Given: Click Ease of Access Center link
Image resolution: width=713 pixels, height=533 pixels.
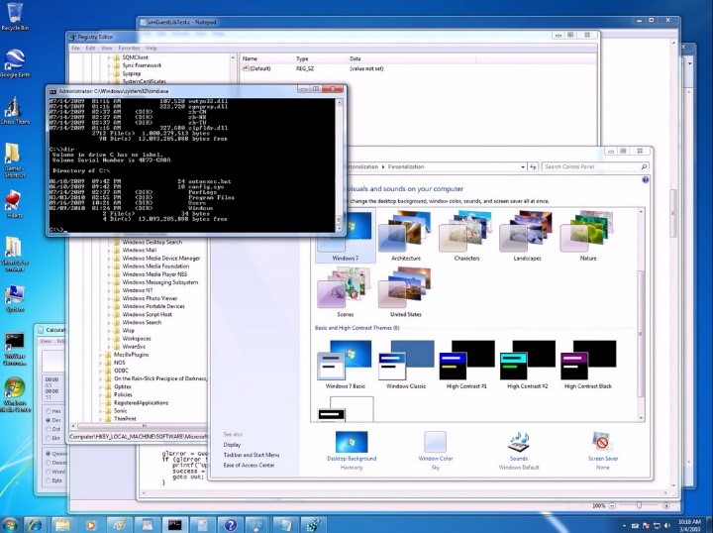Looking at the screenshot, I should click(x=249, y=466).
